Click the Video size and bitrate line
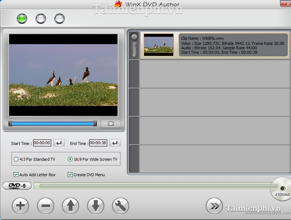The image size is (291, 220). pos(232,44)
